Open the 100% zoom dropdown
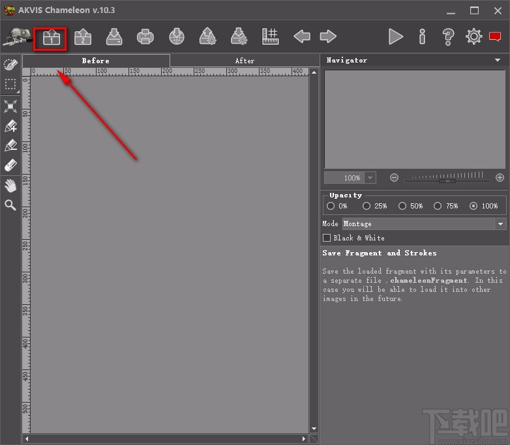 tap(370, 178)
